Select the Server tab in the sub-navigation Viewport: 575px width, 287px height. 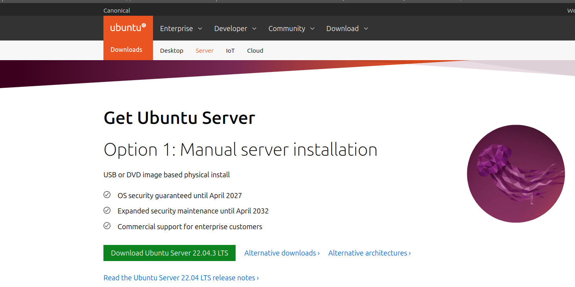pyautogui.click(x=205, y=51)
